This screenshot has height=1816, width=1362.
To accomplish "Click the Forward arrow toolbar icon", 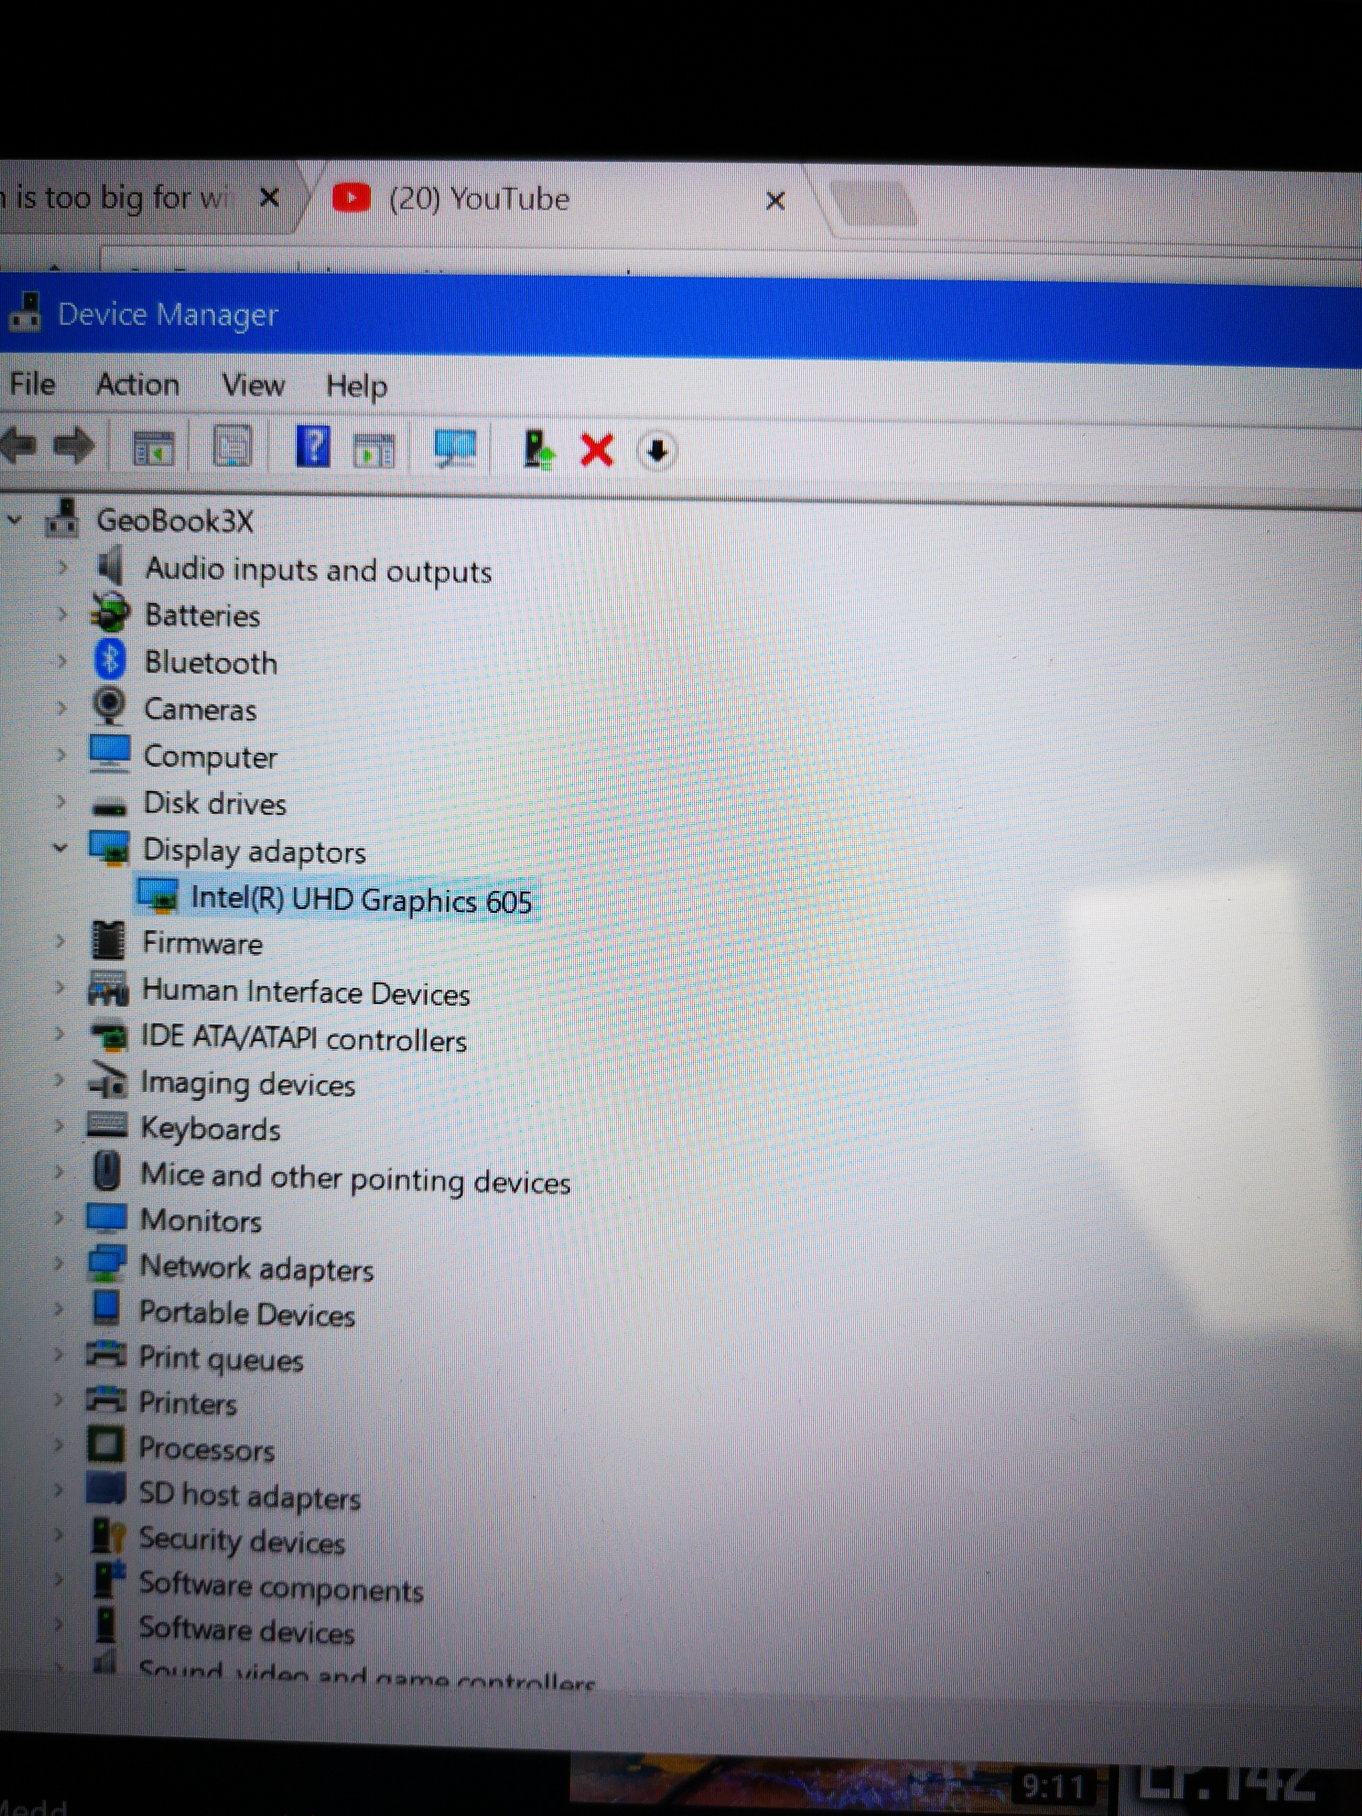I will point(75,447).
